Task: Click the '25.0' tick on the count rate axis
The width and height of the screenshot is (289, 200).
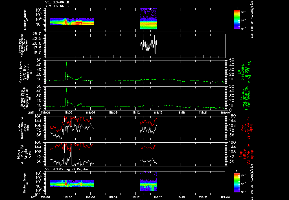Action: [x=37, y=34]
